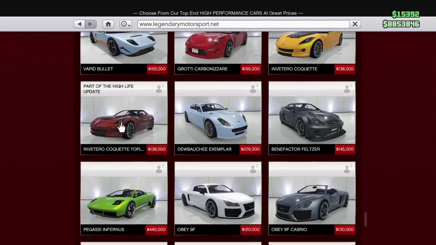
Task: Focus the www.legendarymotorsport.net address bar
Action: tap(244, 24)
